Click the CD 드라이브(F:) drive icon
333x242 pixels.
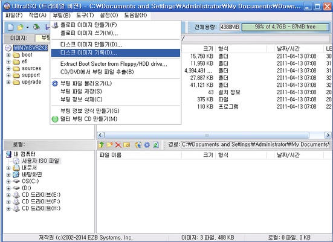[16, 202]
